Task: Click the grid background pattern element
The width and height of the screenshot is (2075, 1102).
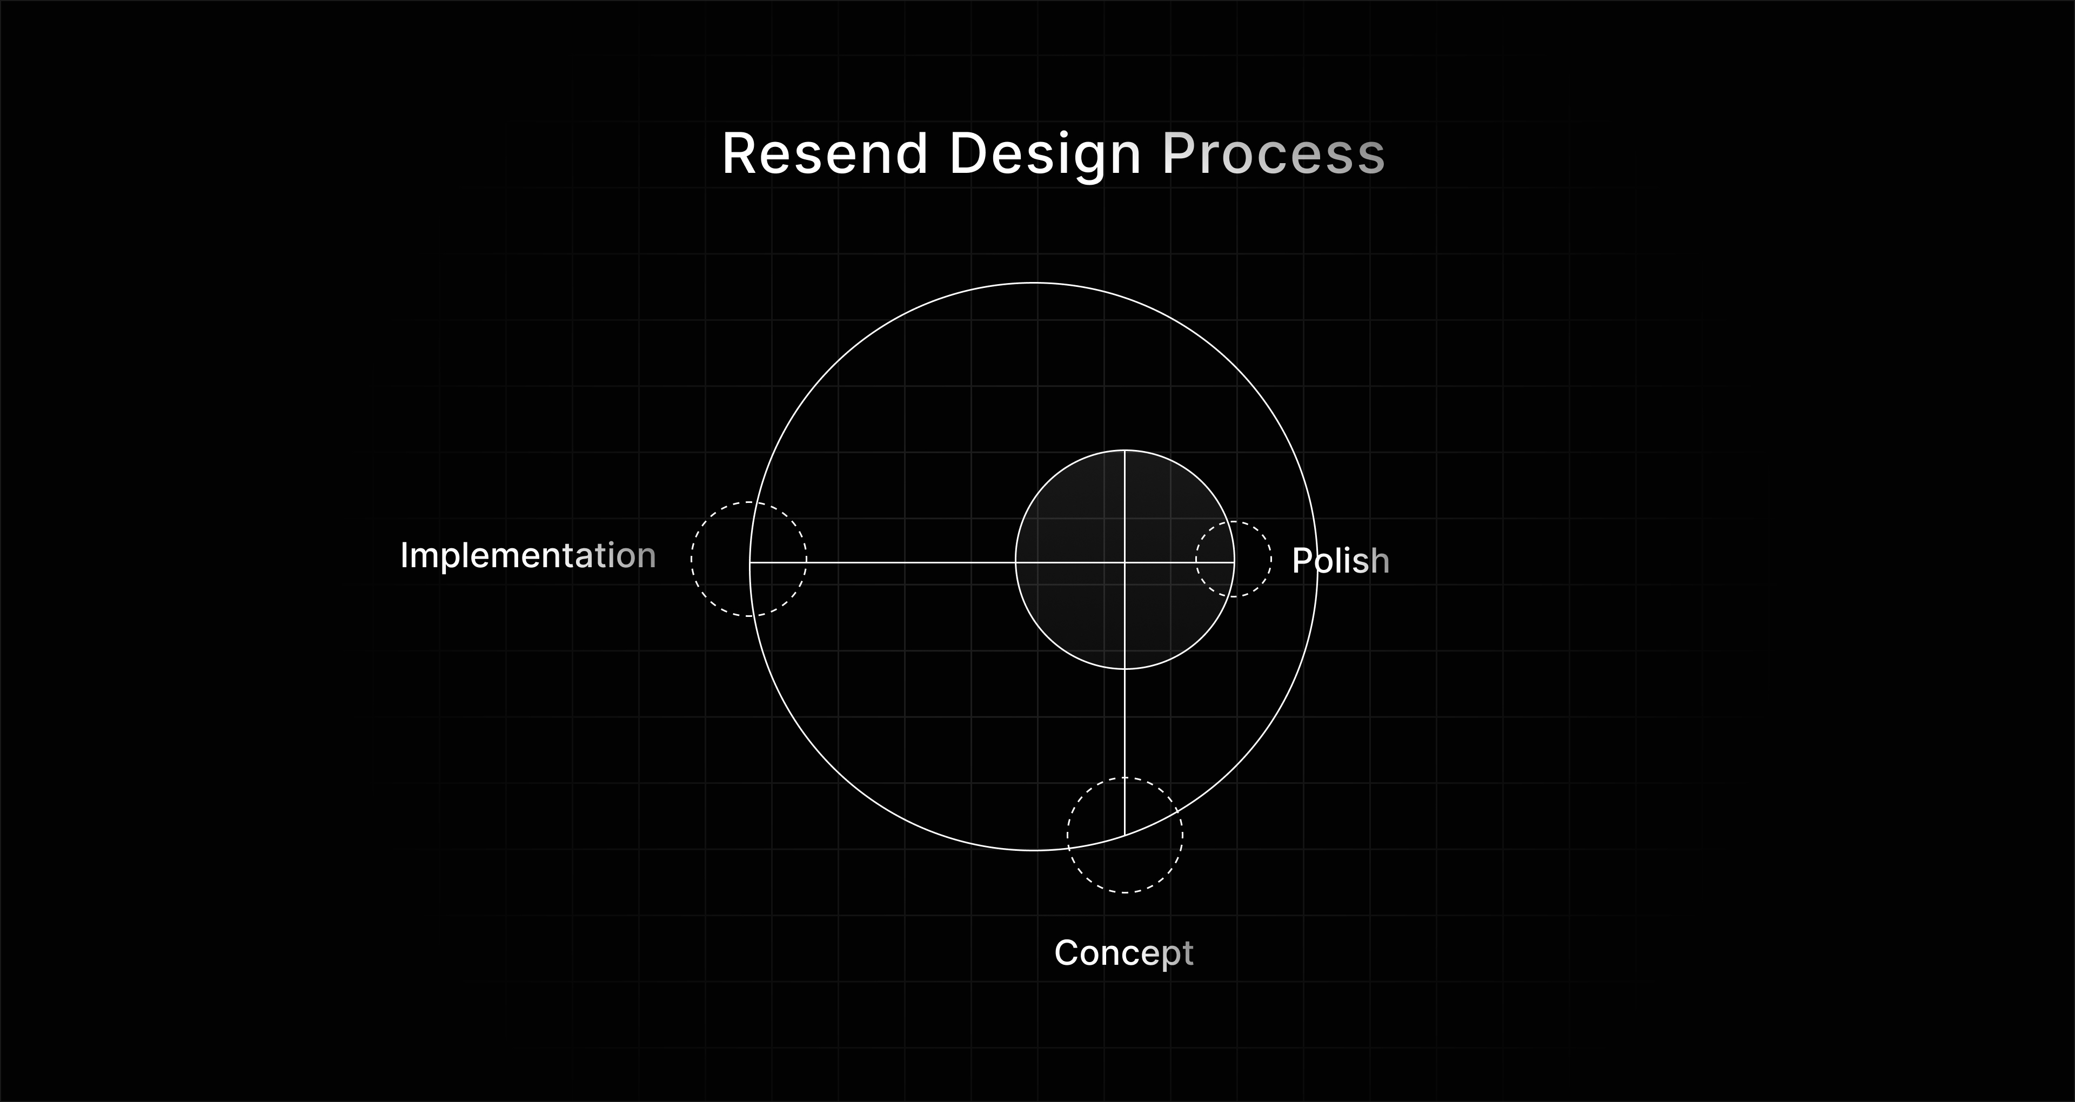Action: (1037, 550)
